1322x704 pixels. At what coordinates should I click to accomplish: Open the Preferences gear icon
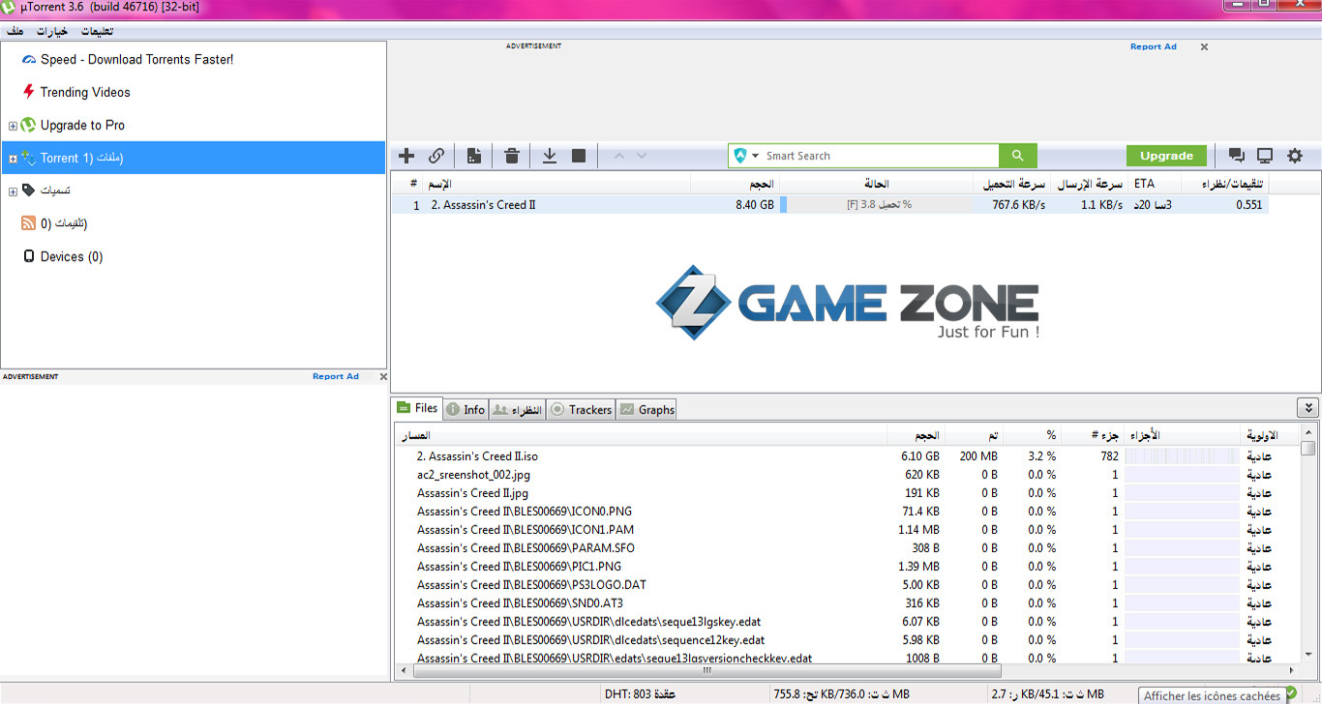1295,156
